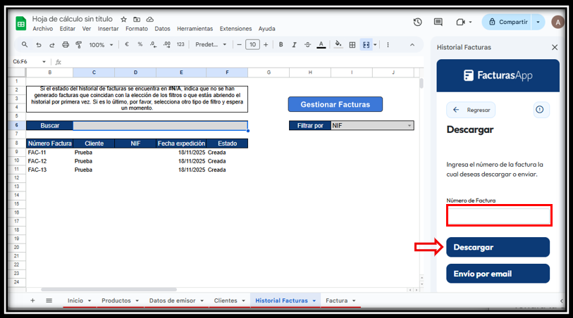Click the info alert icon in sidebar
573x318 pixels.
(x=539, y=110)
